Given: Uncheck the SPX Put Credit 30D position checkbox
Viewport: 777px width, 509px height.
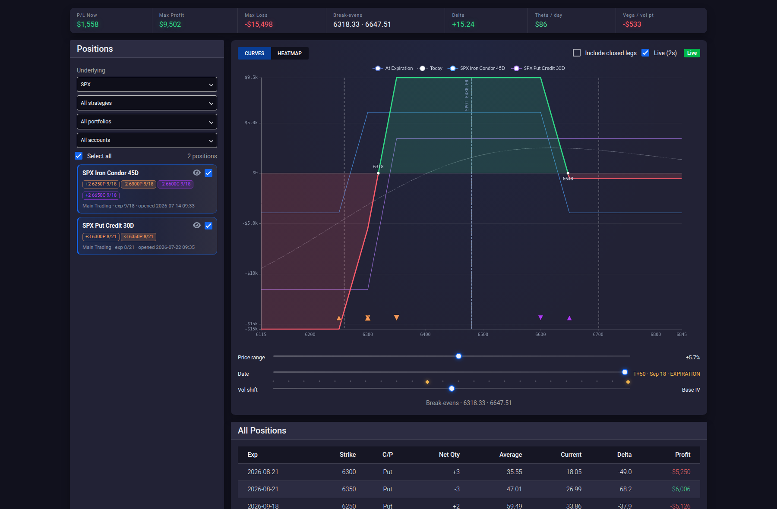Looking at the screenshot, I should [208, 226].
